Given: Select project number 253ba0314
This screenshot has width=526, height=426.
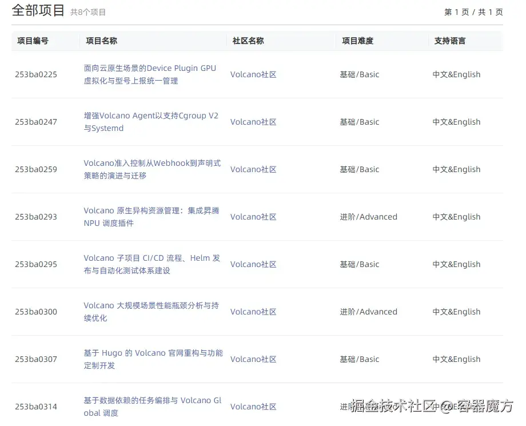Looking at the screenshot, I should coord(36,407).
